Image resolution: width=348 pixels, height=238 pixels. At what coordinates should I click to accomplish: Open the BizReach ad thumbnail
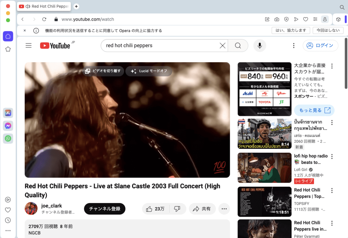264,89
